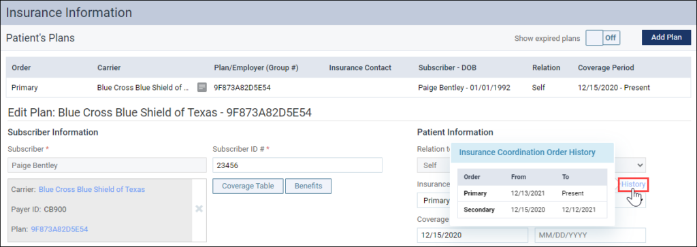
Task: Click the Subscriber ID # field
Action: click(x=297, y=165)
